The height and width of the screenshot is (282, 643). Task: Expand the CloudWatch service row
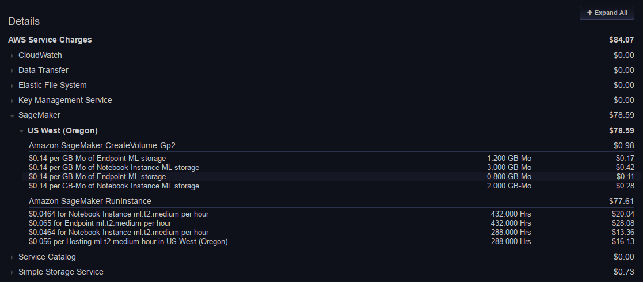click(12, 56)
